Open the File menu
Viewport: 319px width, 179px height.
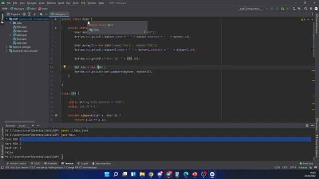tap(9, 3)
